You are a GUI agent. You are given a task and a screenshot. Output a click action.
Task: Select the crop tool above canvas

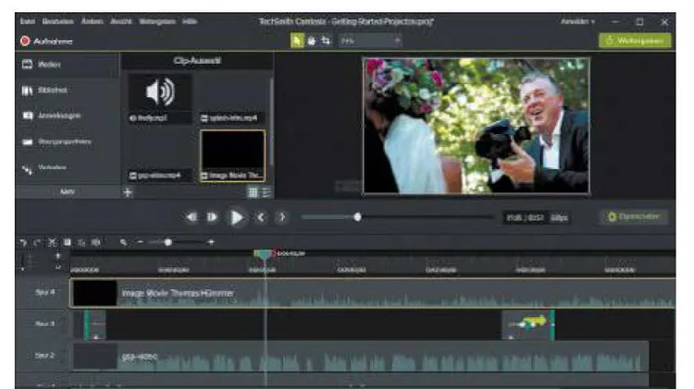click(x=327, y=41)
